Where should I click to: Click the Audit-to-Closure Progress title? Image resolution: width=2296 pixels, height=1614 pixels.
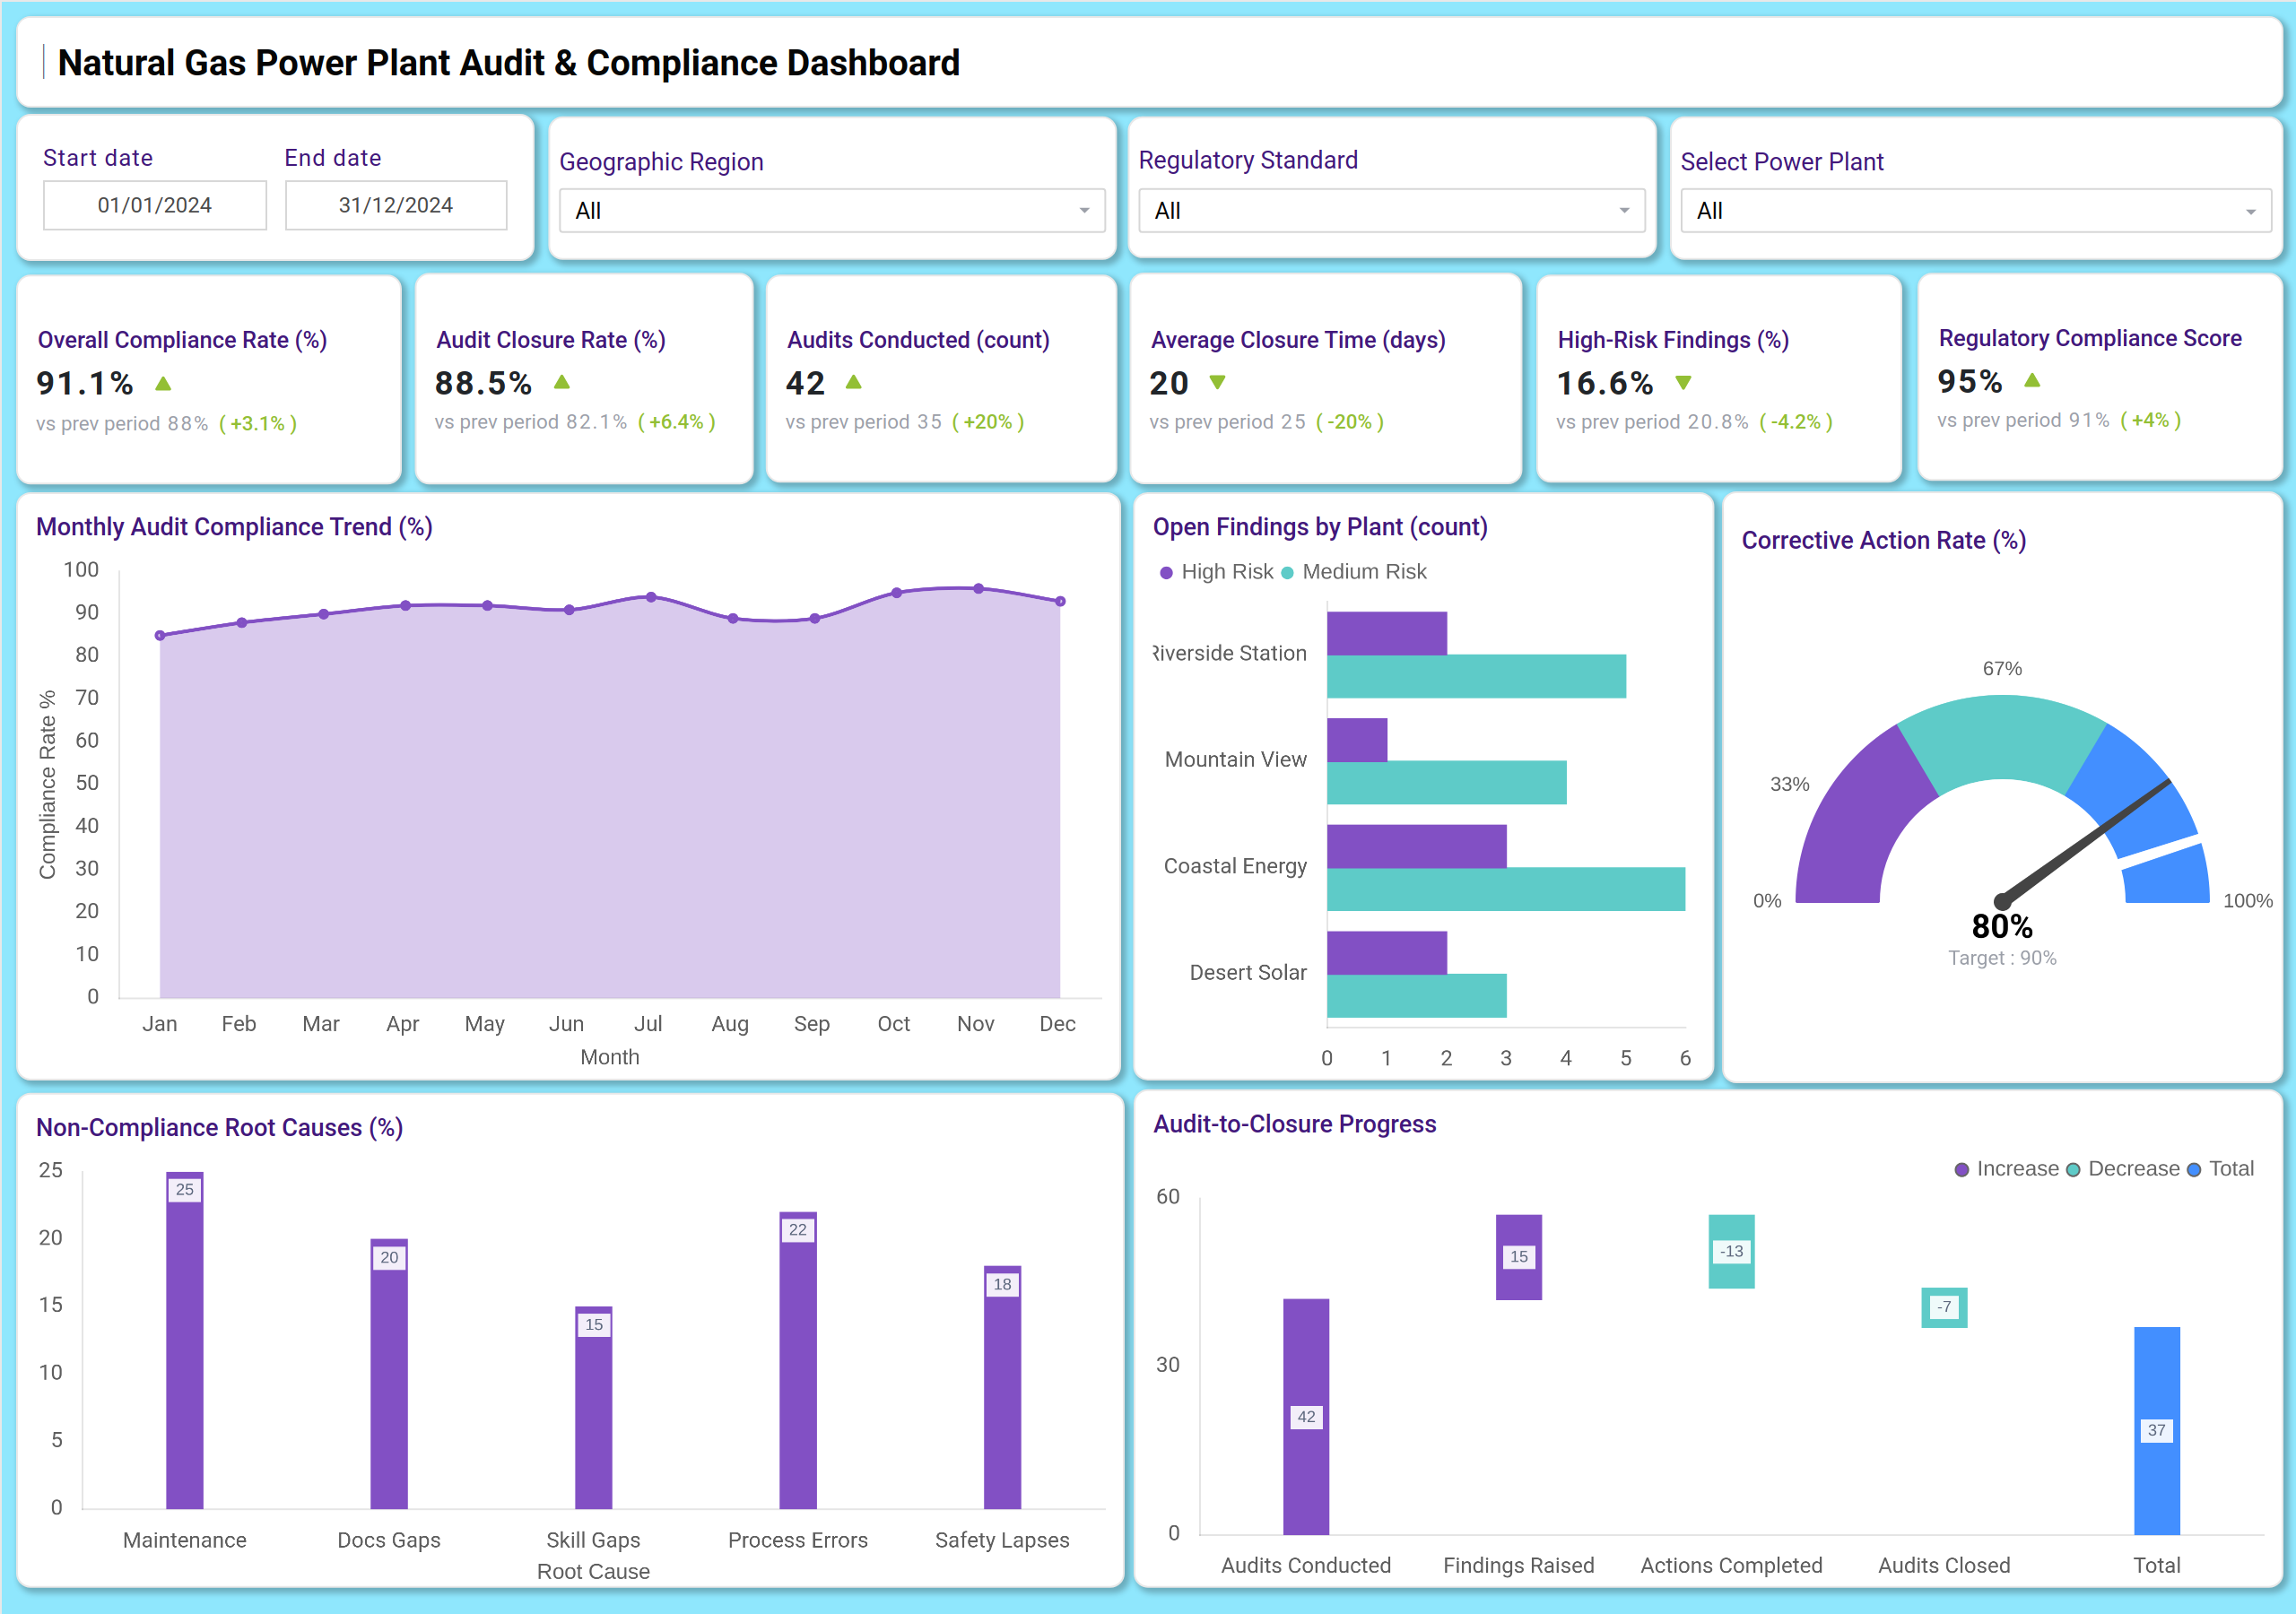(1294, 1124)
